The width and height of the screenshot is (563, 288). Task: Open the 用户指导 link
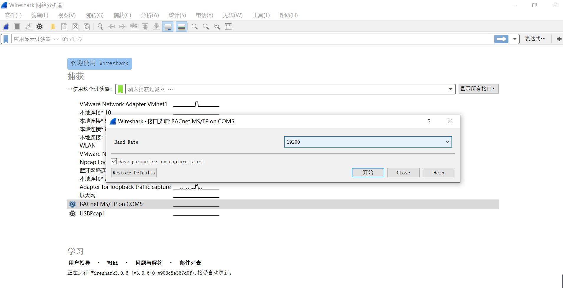[79, 263]
